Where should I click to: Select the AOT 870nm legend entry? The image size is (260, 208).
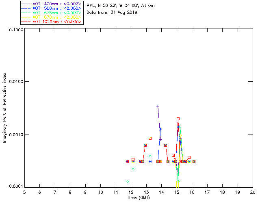[52, 17]
